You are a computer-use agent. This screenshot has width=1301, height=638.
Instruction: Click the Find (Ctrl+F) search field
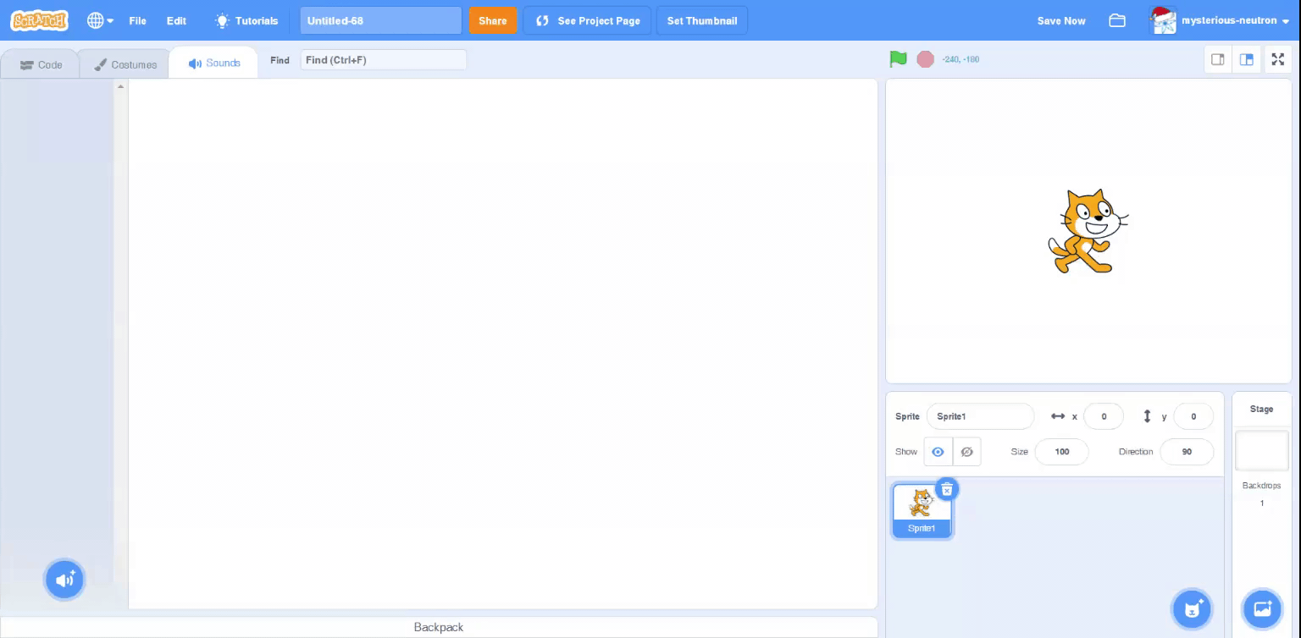point(383,60)
